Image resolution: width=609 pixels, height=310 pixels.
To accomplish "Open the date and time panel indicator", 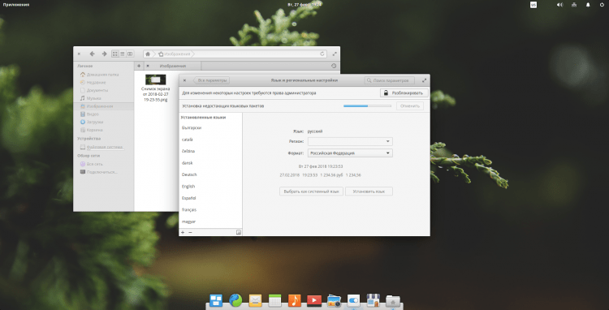I will (x=304, y=5).
